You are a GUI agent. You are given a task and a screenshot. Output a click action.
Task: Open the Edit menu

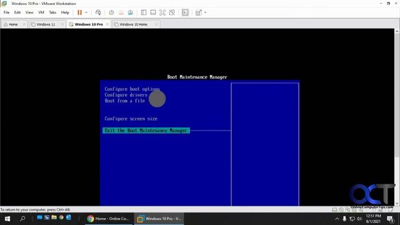(17, 12)
